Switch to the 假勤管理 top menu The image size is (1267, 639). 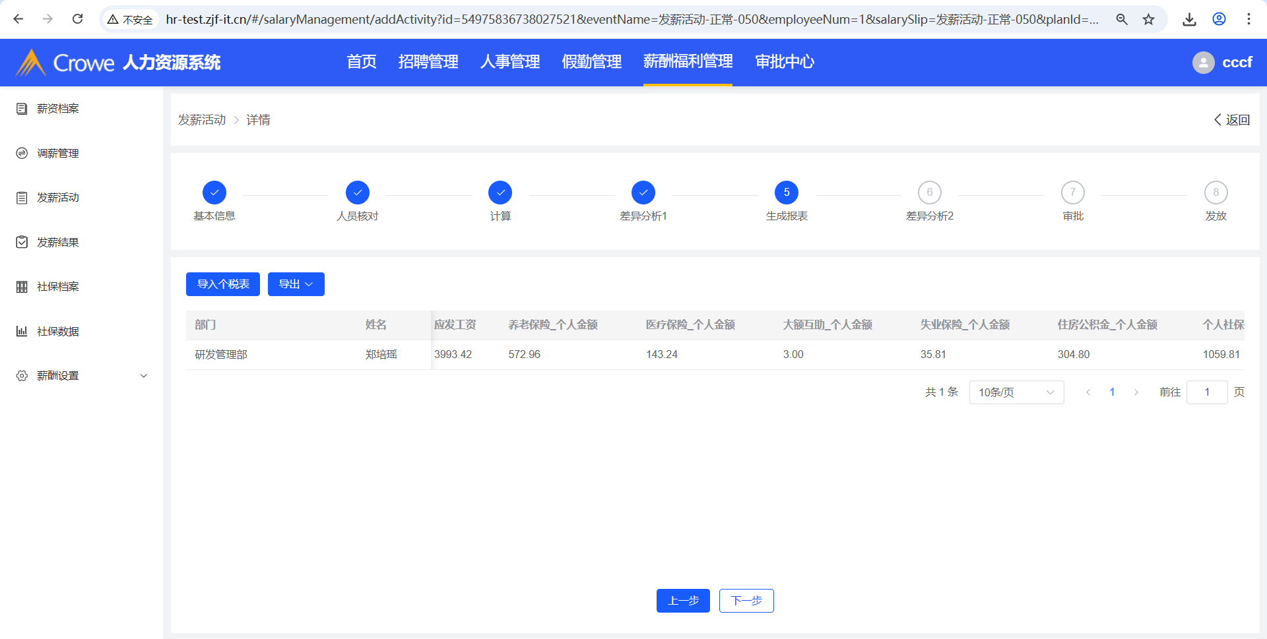tap(591, 62)
